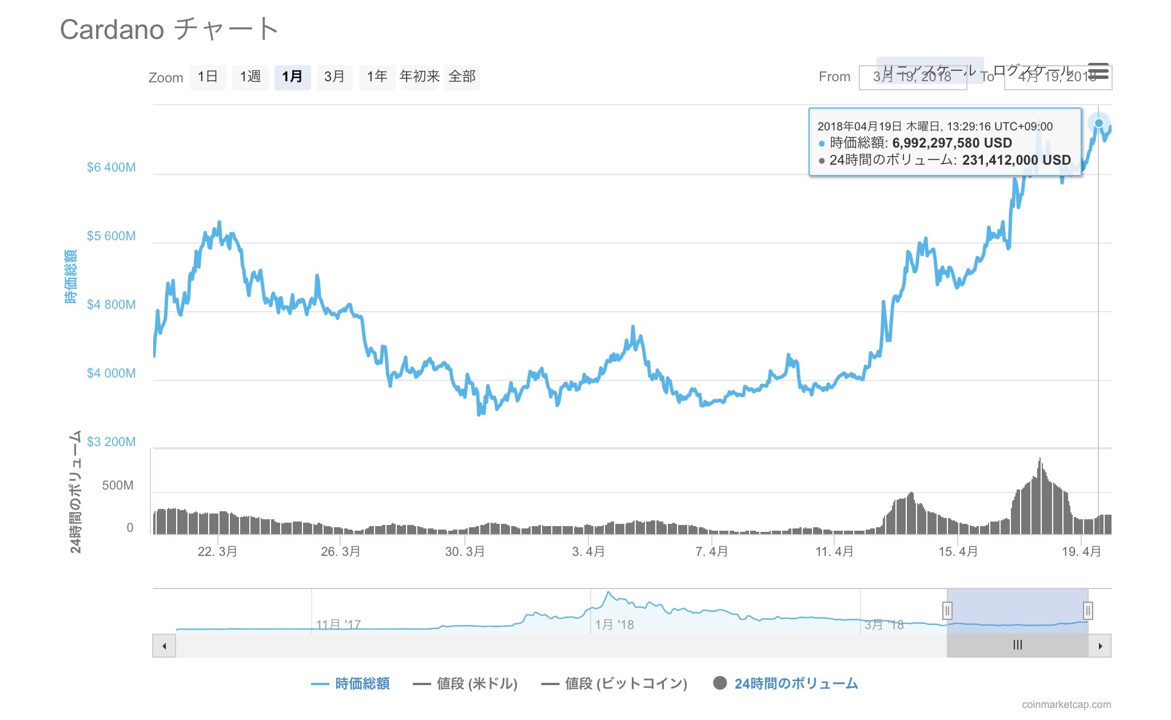Click the selected range in navigator
This screenshot has height=720, width=1171.
1018,611
